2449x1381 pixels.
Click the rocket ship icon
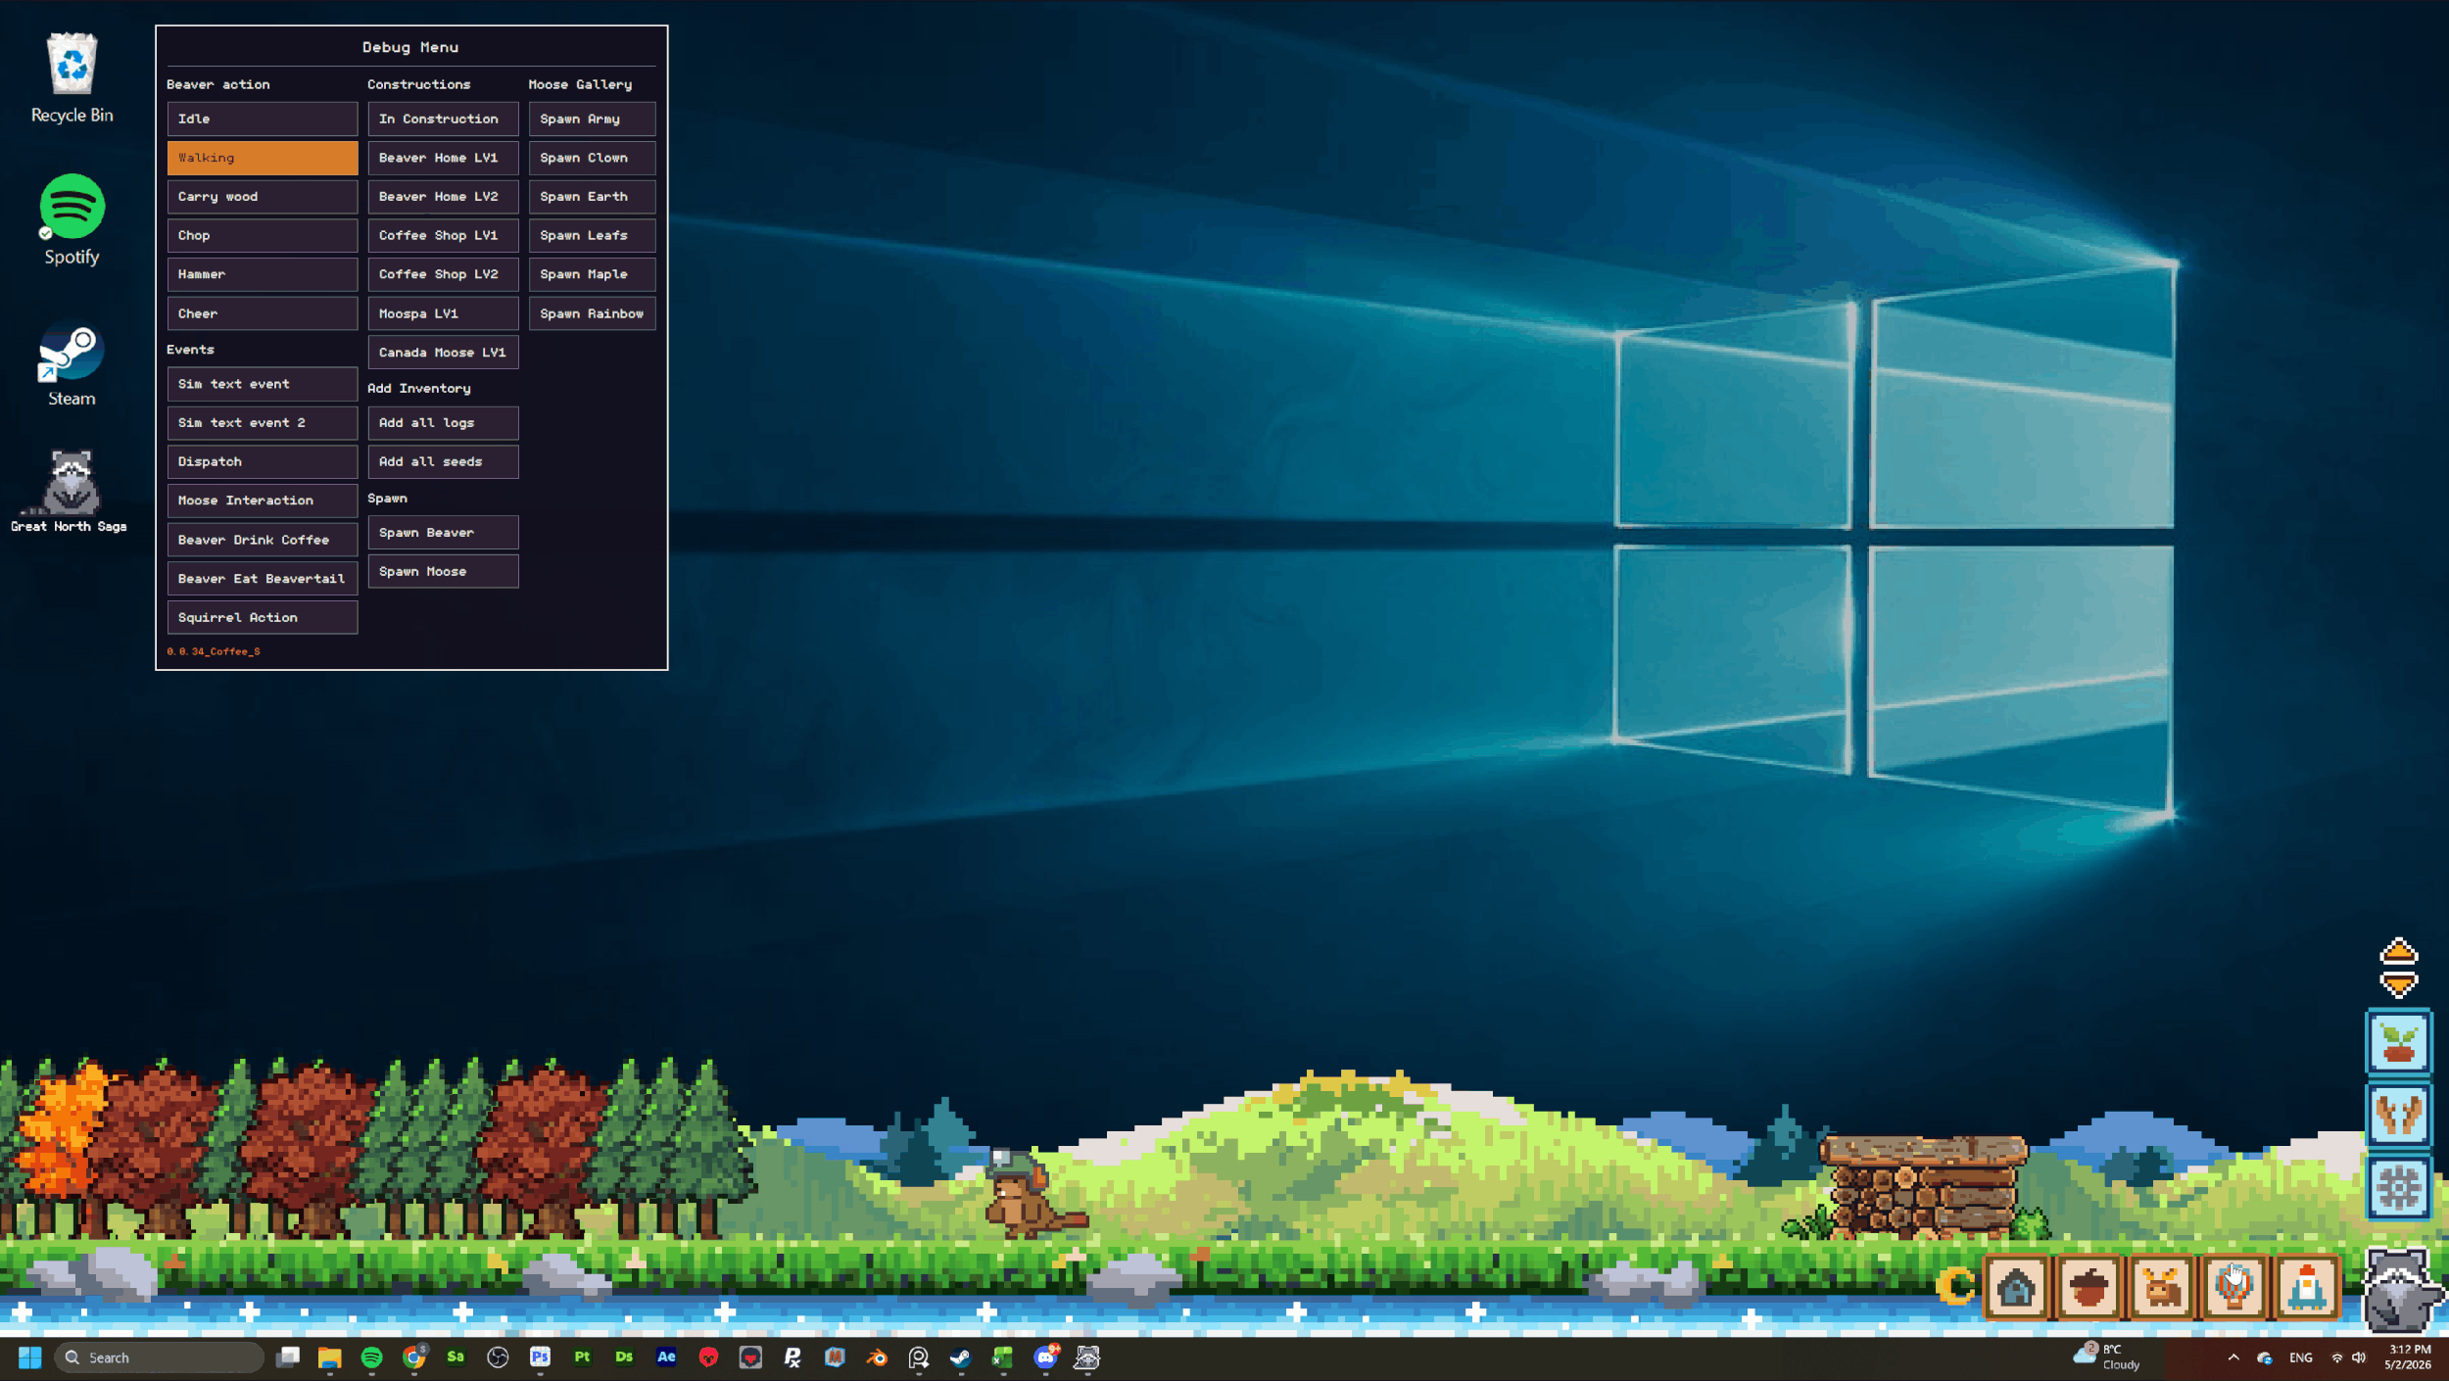[x=2307, y=1287]
